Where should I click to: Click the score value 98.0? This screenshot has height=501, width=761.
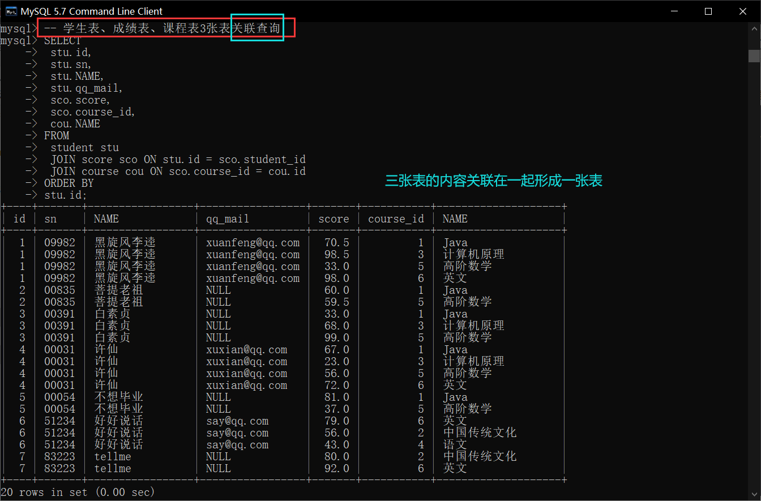pyautogui.click(x=337, y=279)
